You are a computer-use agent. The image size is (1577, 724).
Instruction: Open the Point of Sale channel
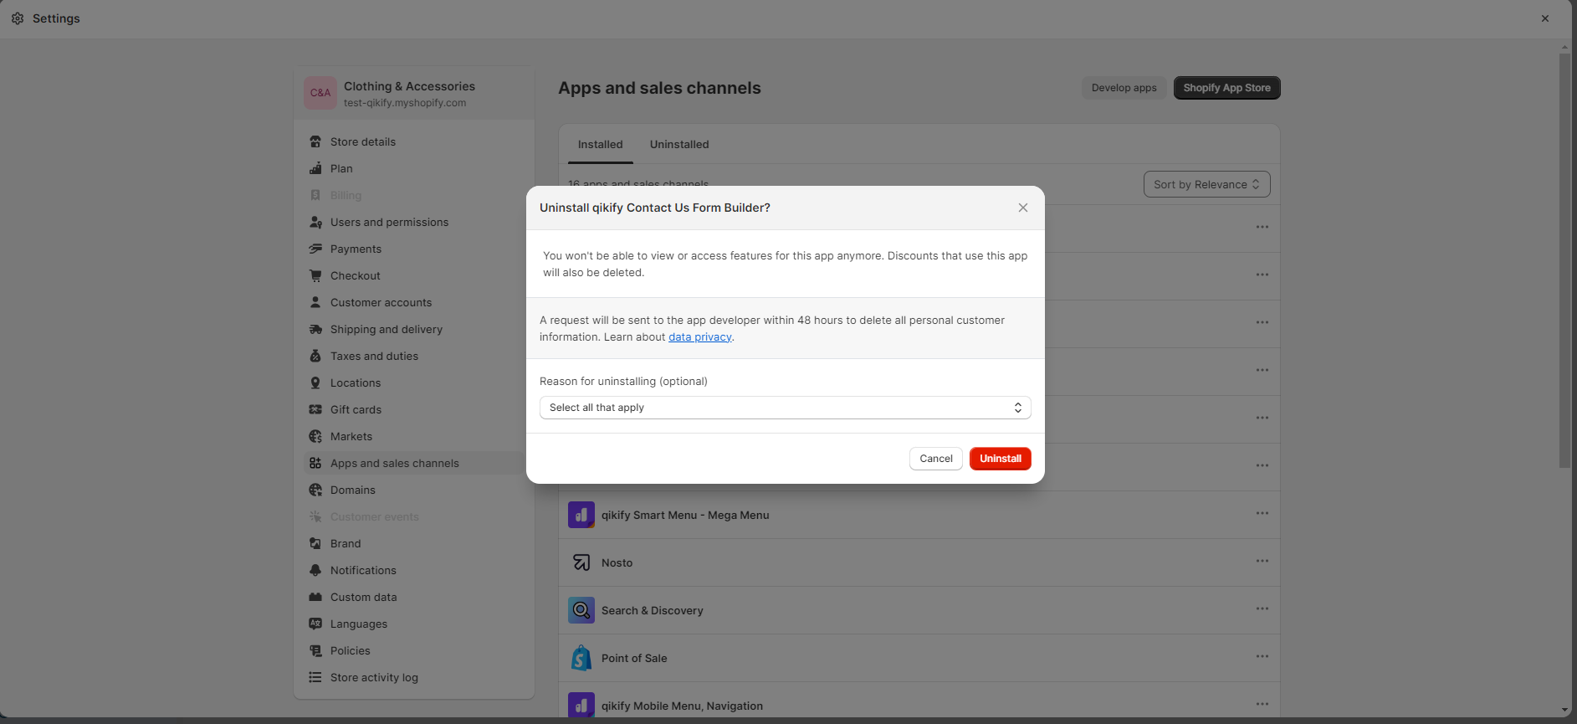pos(919,658)
